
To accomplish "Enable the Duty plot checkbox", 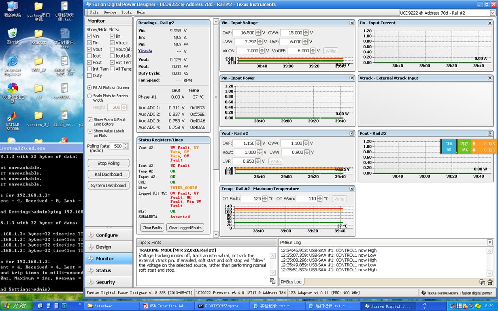I will click(89, 75).
